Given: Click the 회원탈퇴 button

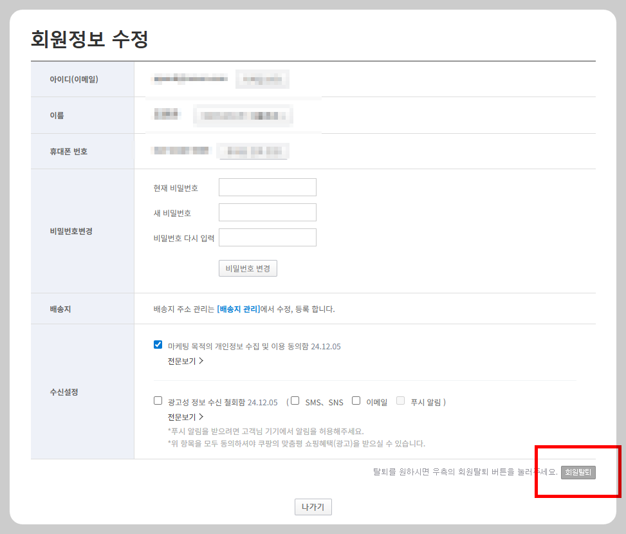Looking at the screenshot, I should [578, 472].
